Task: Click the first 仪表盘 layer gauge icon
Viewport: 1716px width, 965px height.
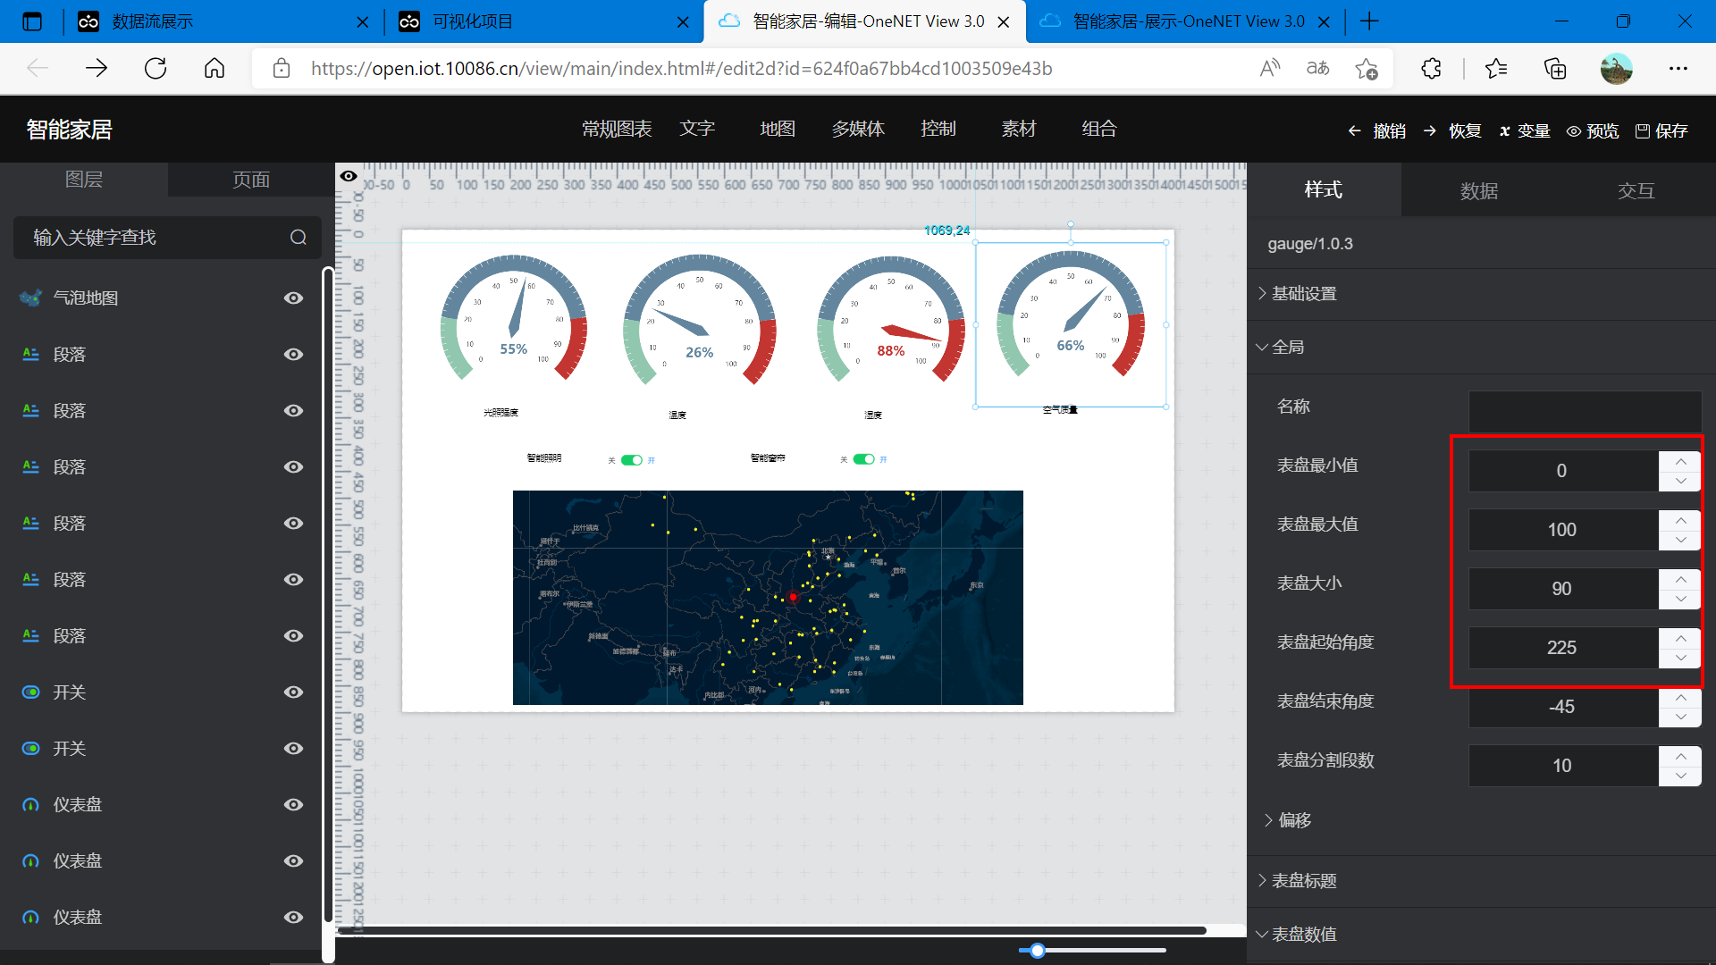Action: (x=30, y=805)
